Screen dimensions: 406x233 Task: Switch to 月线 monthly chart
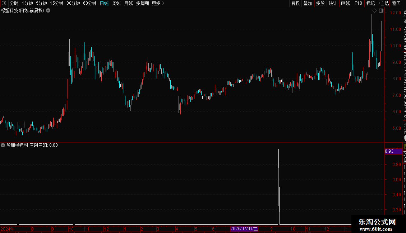[x=128, y=3]
